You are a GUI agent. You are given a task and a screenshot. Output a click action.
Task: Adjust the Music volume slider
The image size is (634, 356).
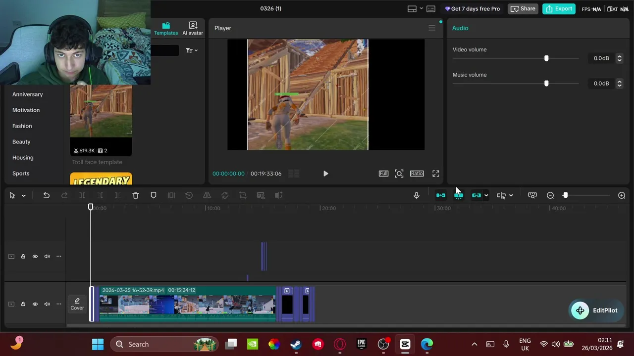click(x=546, y=84)
